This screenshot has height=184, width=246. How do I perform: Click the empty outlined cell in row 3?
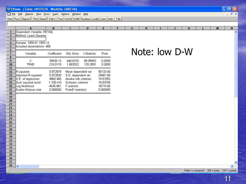(x=31, y=39)
